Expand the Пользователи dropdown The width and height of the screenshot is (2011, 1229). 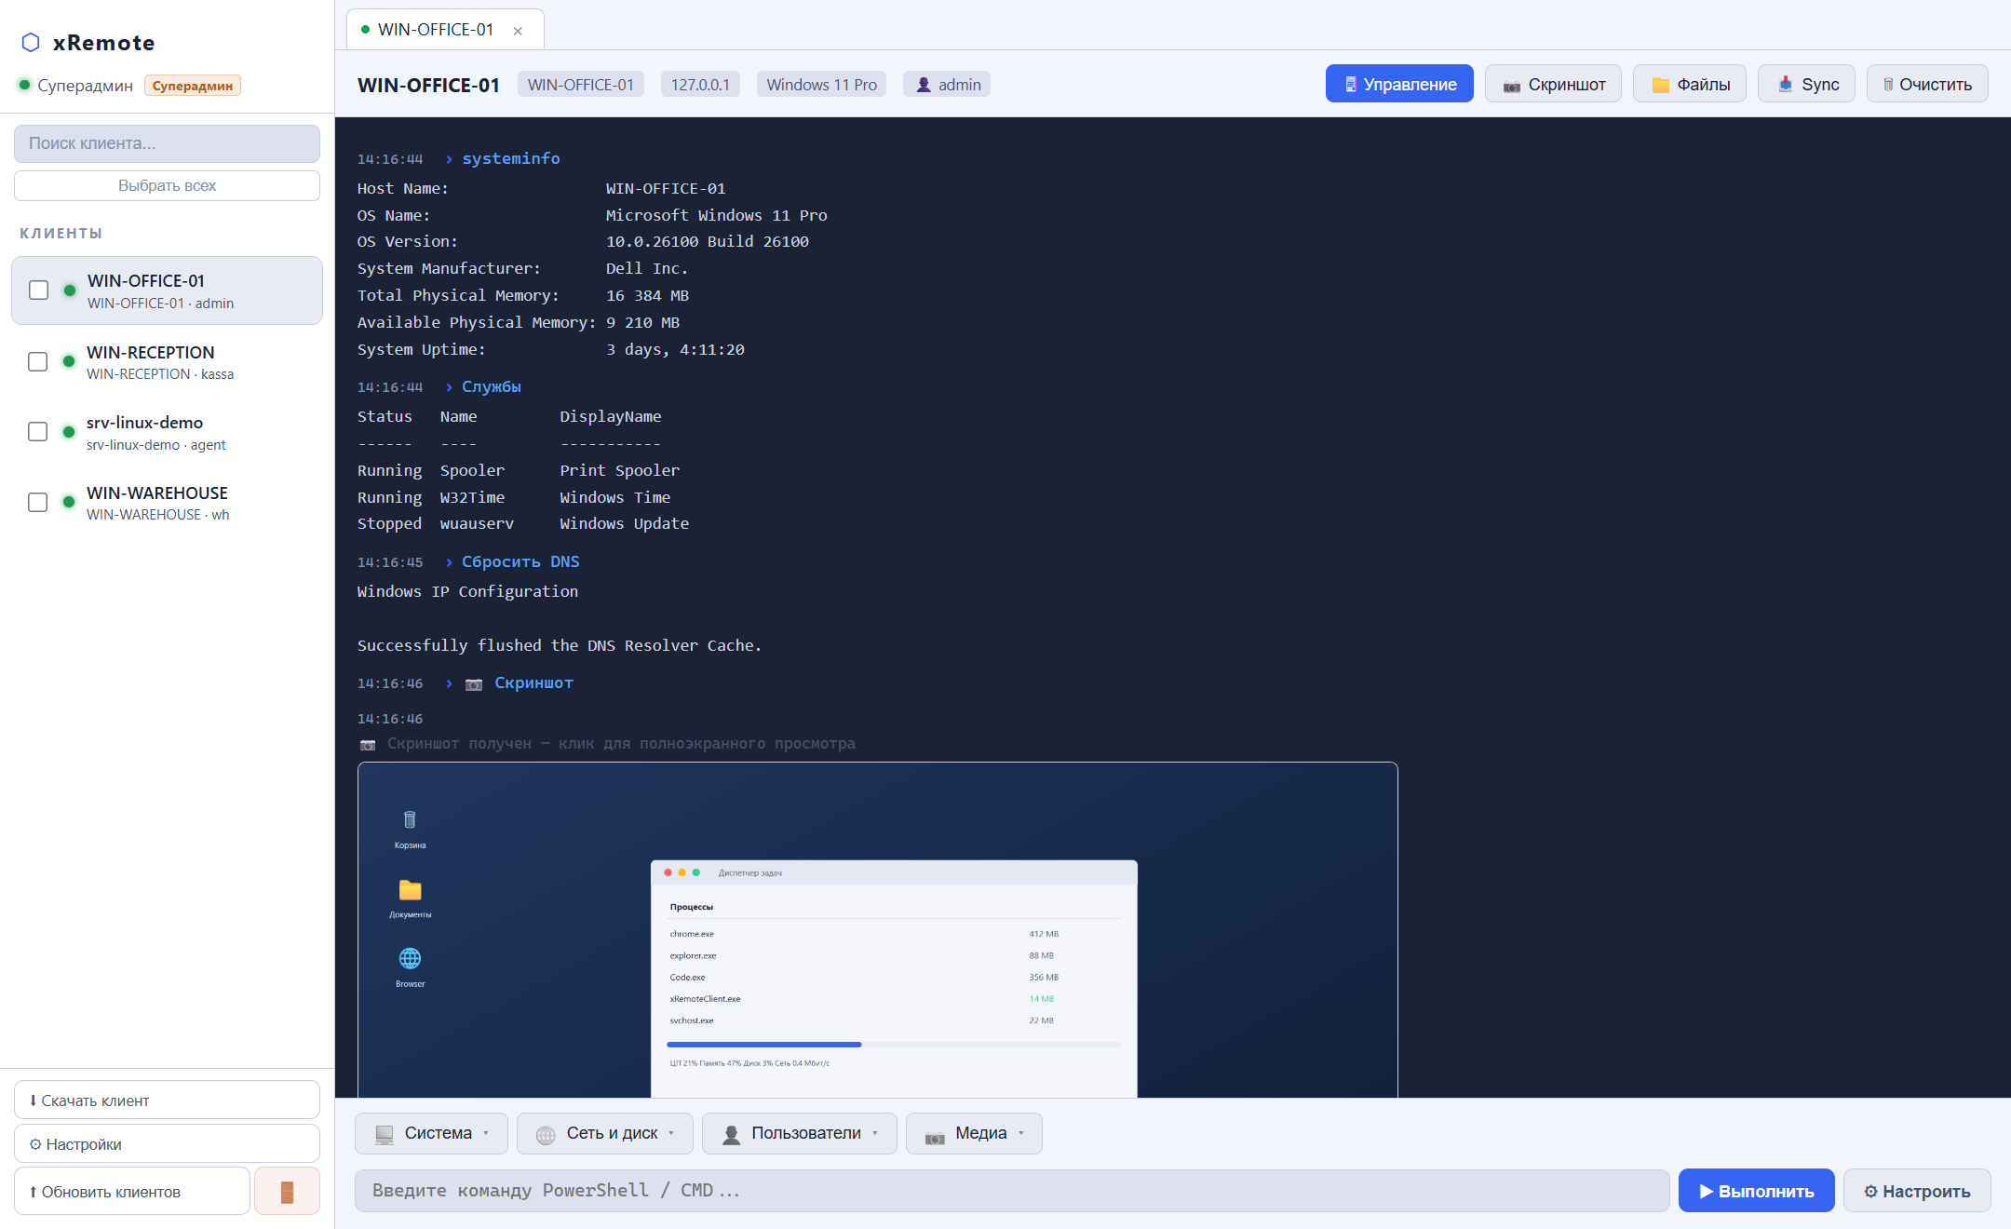coord(800,1134)
